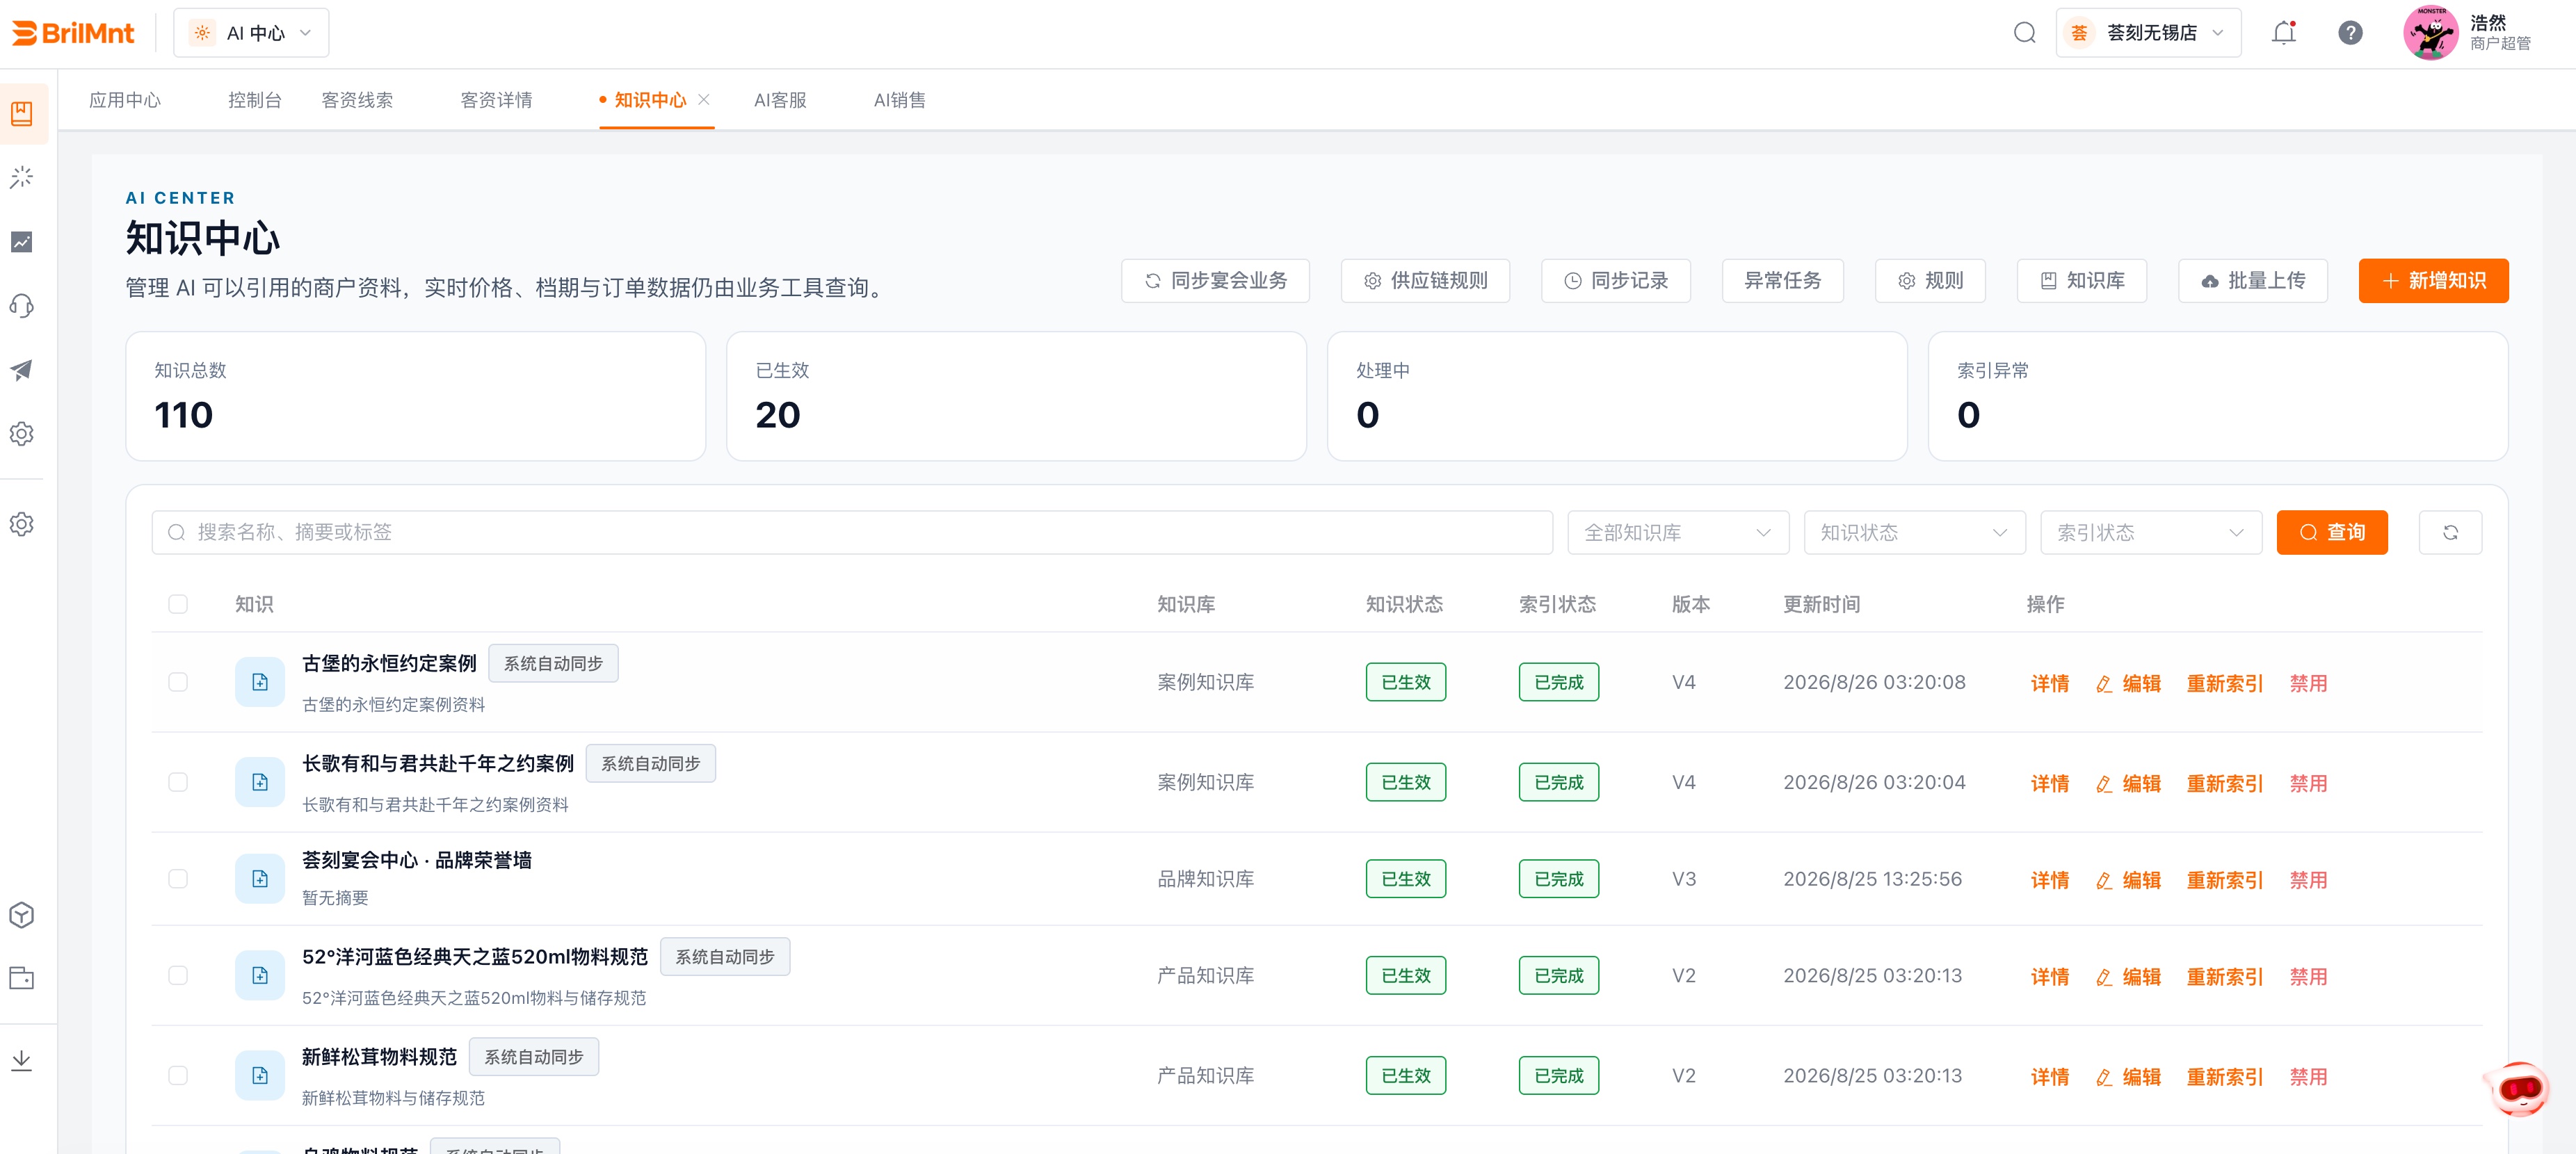Click the 异常任务 button
Image resolution: width=2576 pixels, height=1154 pixels.
point(1783,281)
